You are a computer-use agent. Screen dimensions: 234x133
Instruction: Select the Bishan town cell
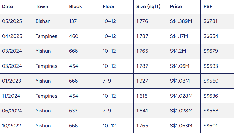coord(43,21)
